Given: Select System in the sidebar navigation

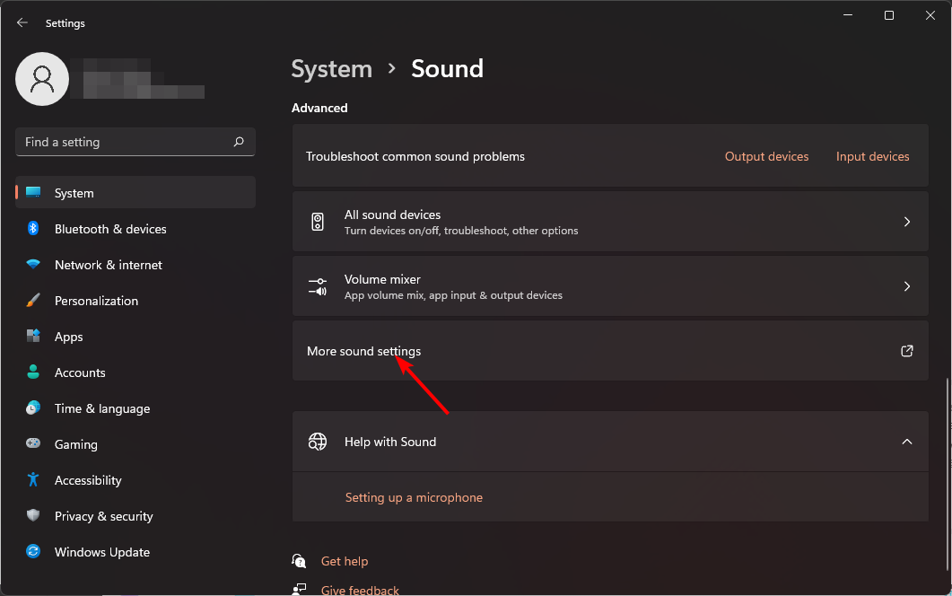Looking at the screenshot, I should coord(74,193).
